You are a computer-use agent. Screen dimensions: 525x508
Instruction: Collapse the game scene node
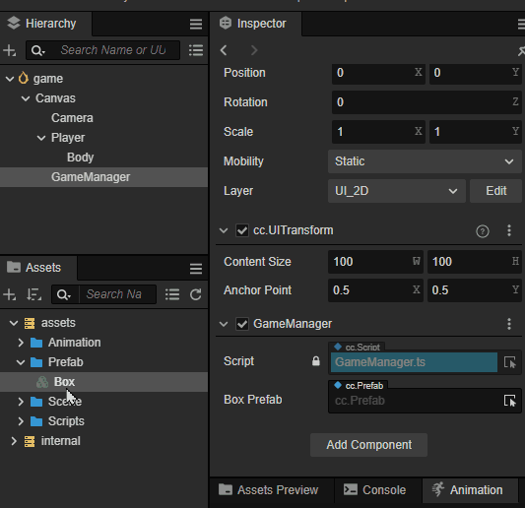coord(10,79)
